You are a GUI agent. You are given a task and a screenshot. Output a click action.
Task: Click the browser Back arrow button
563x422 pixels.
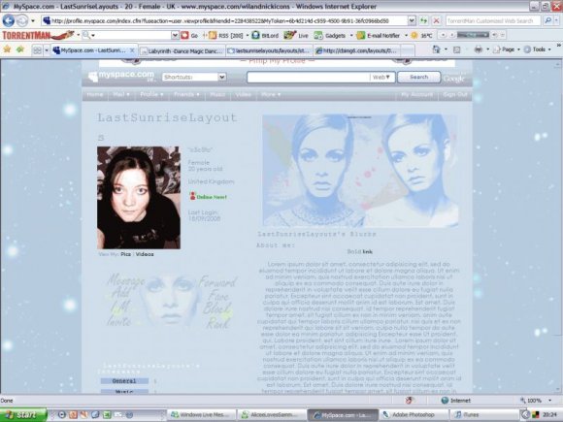(9, 20)
